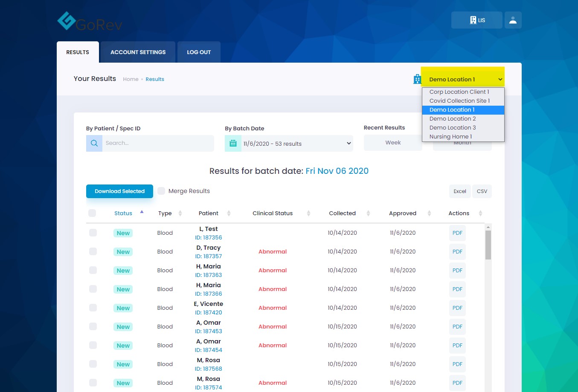The image size is (578, 392).
Task: Sort by the Collected column arrows
Action: coord(368,213)
